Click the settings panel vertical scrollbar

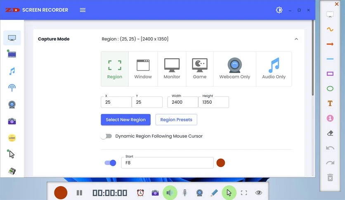[x=313, y=58]
